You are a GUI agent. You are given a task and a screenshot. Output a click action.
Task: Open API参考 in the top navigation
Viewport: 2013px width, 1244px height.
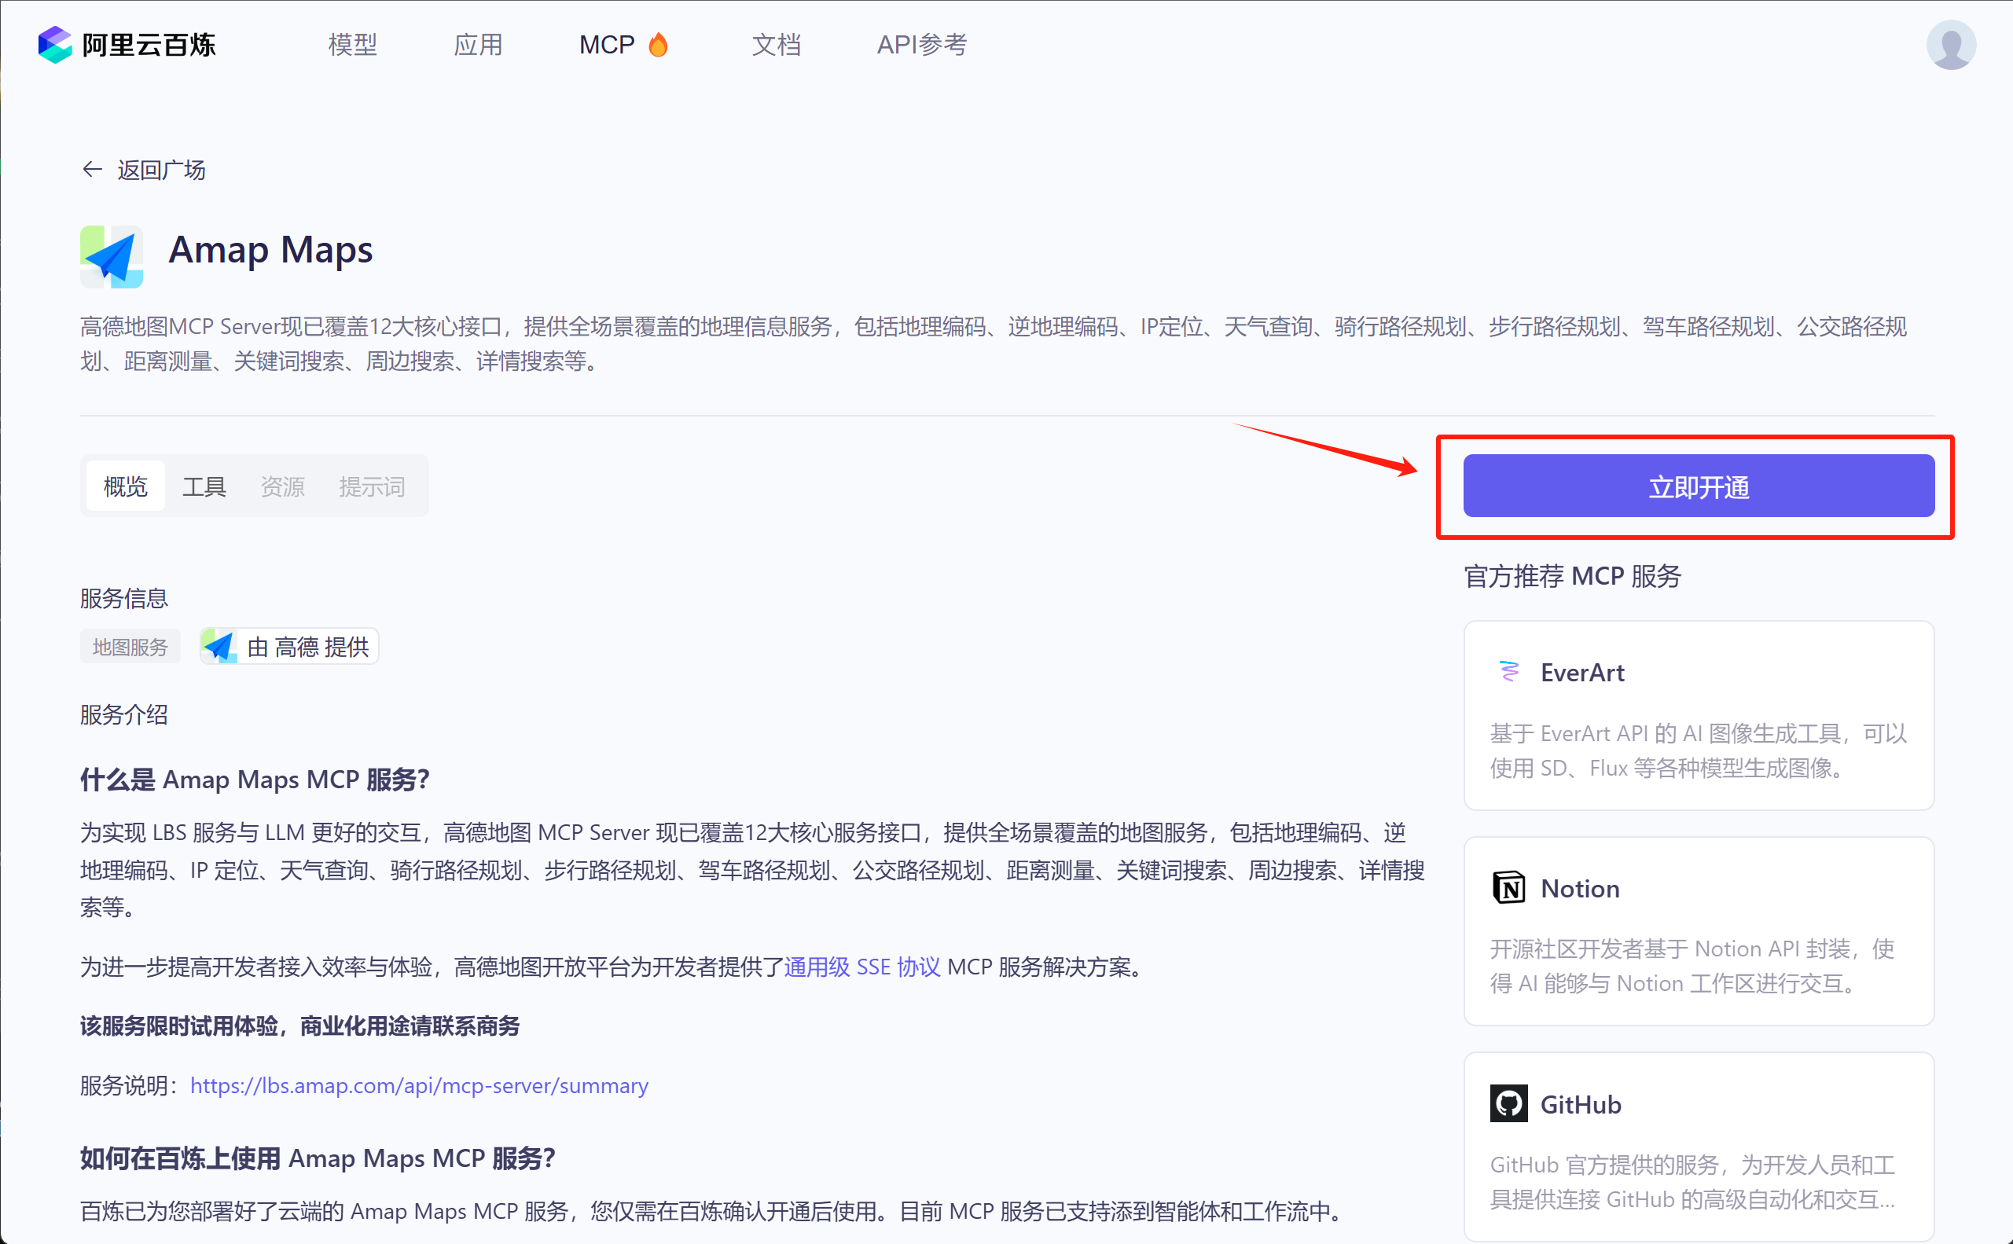(922, 45)
